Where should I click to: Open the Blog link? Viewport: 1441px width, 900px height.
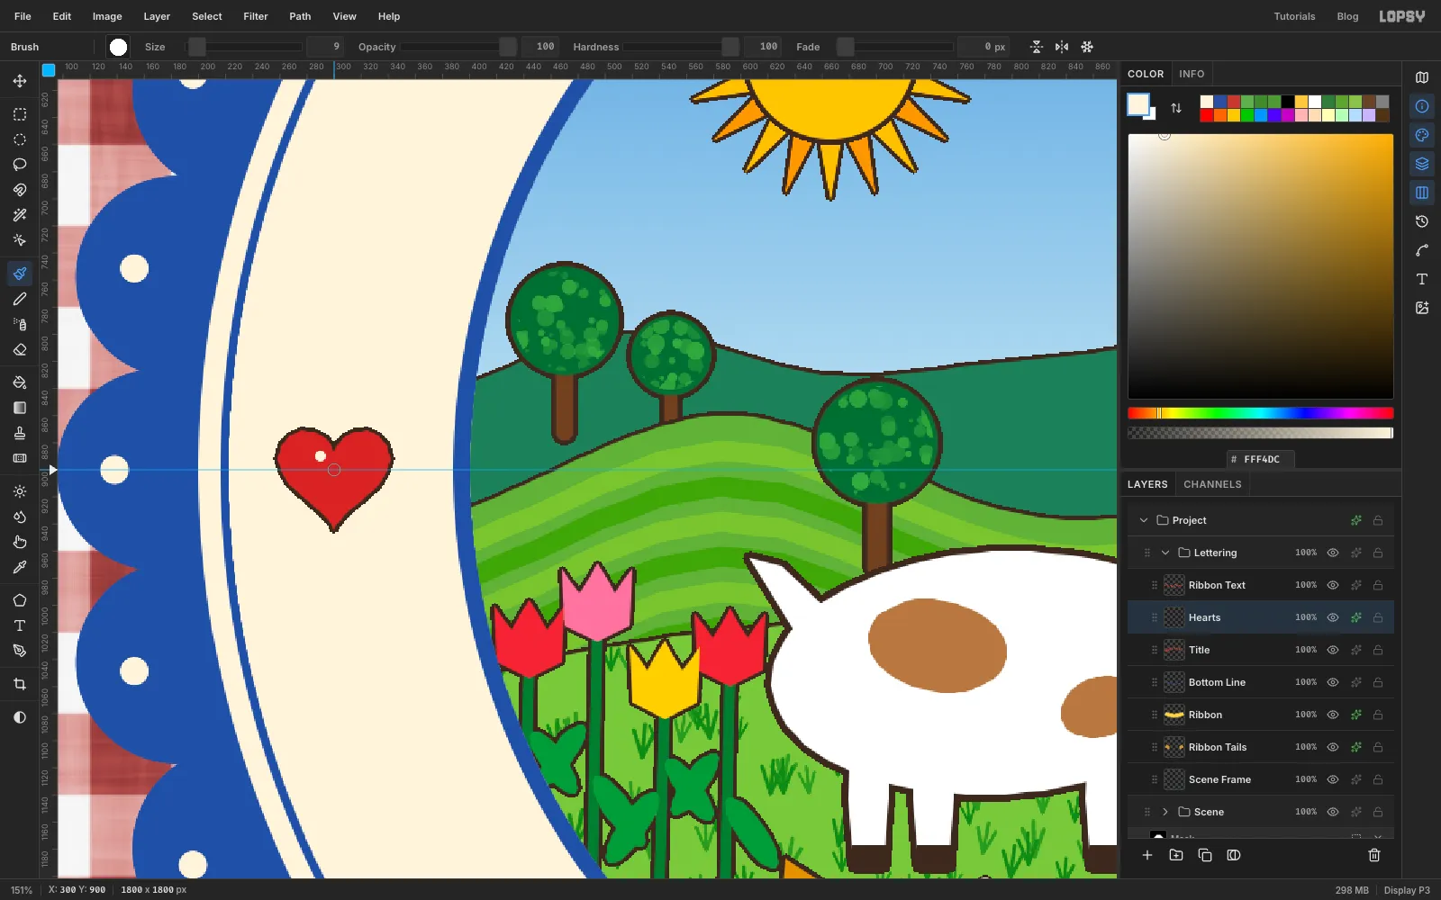(x=1347, y=16)
